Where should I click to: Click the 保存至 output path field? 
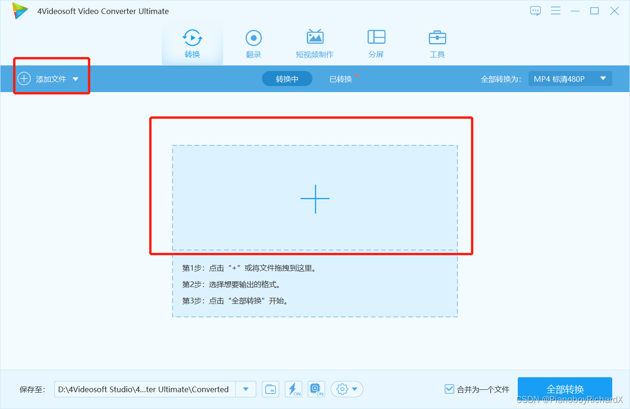[145, 389]
